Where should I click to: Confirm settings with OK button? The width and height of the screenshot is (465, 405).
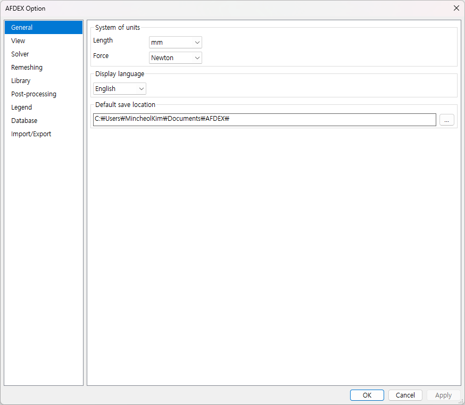(x=367, y=395)
